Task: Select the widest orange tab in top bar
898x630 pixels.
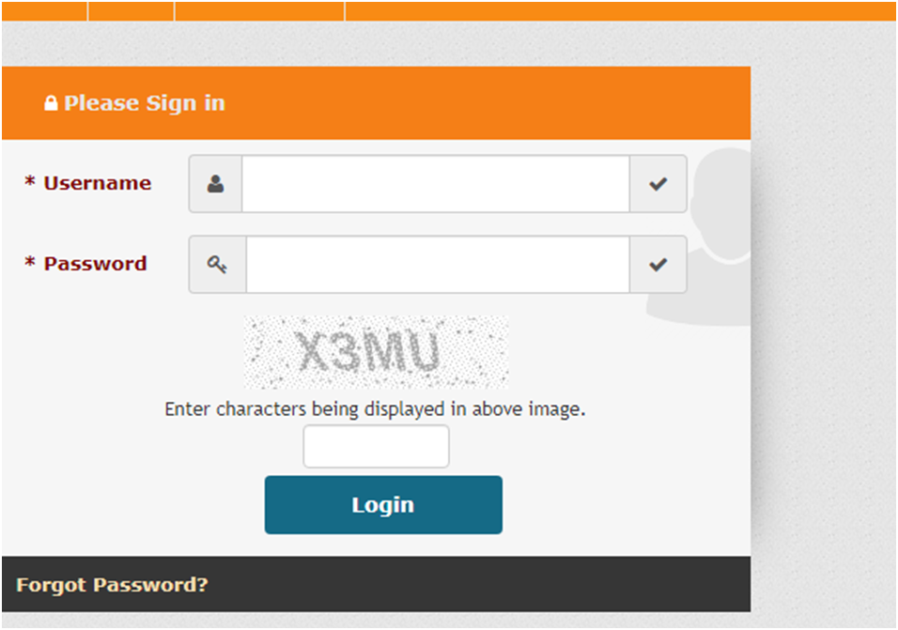Action: [621, 11]
